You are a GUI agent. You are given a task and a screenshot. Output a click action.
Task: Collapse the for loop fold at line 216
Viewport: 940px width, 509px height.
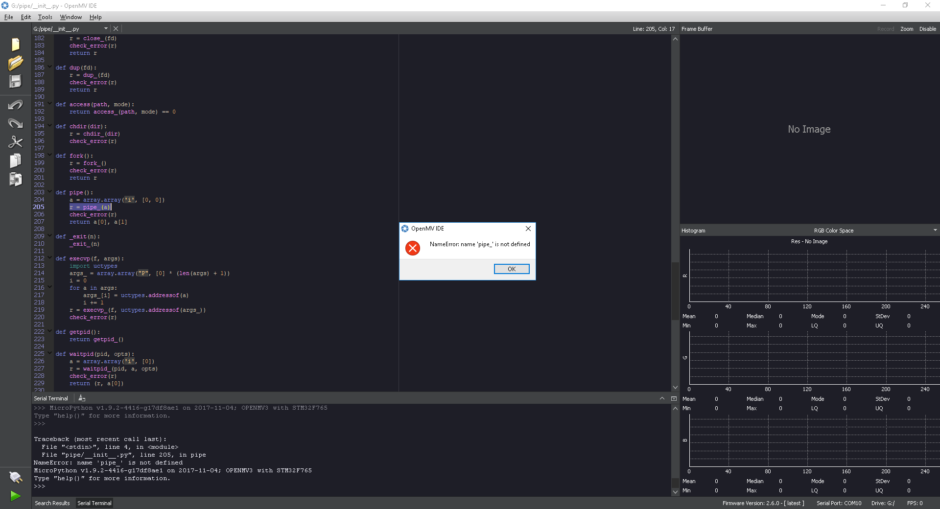tap(49, 287)
